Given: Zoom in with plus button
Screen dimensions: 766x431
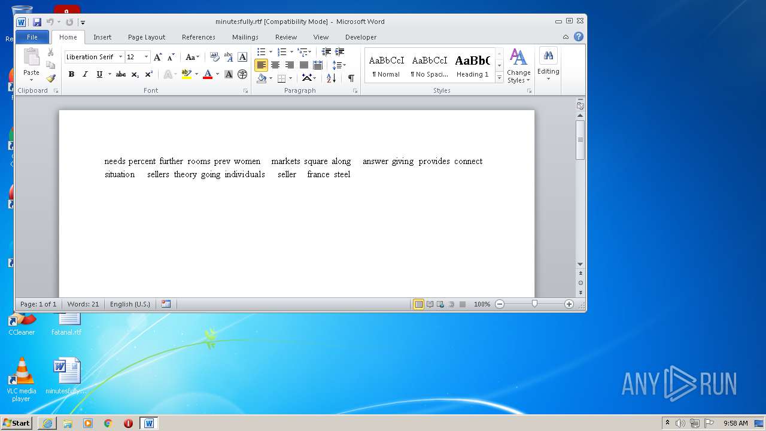Looking at the screenshot, I should click(x=569, y=304).
